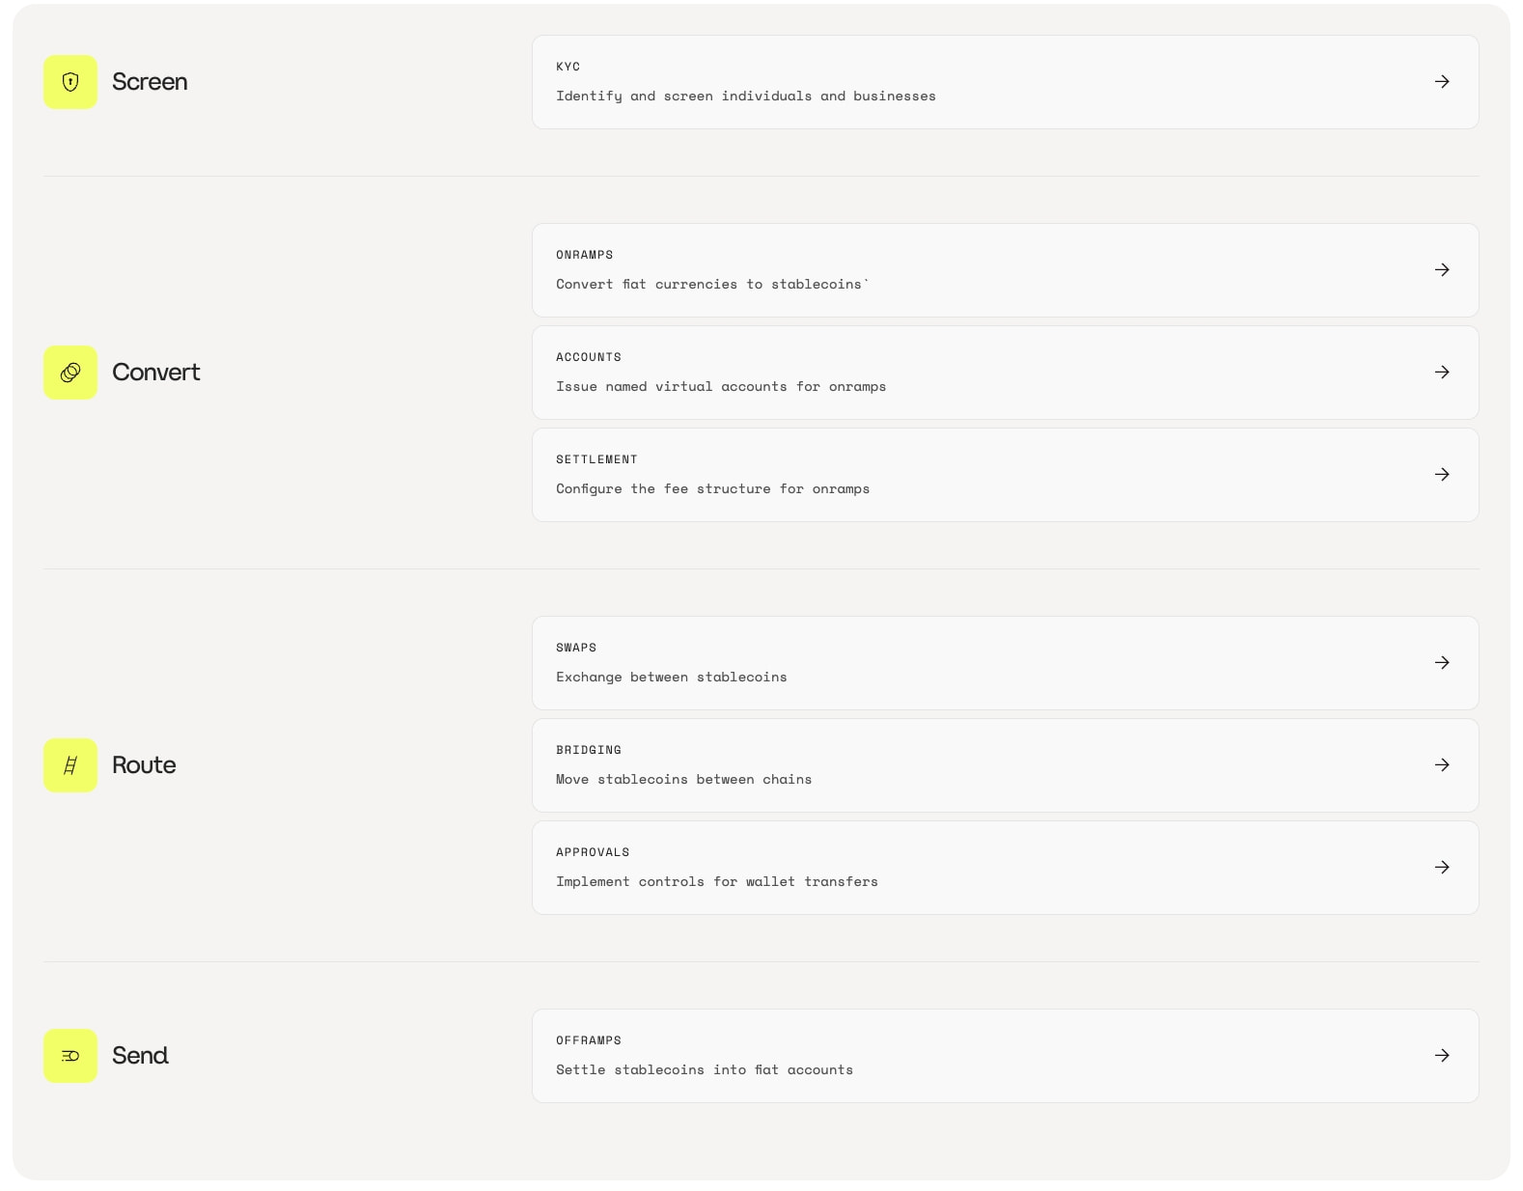
Task: Open the OFFRAMPS card heading
Action: tap(588, 1040)
